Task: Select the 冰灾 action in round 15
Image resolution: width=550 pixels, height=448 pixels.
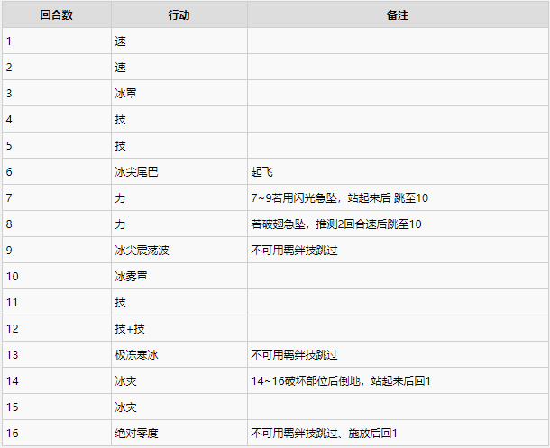Action: tap(125, 407)
